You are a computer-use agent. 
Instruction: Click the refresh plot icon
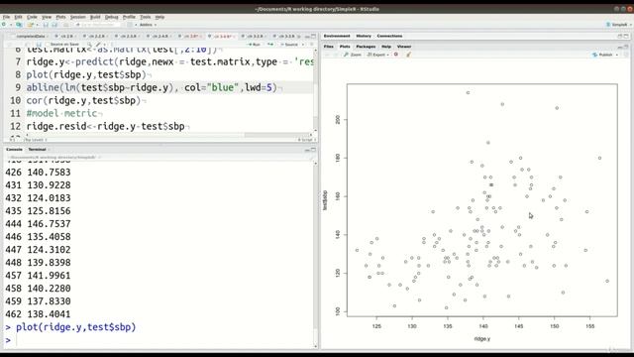[x=626, y=55]
